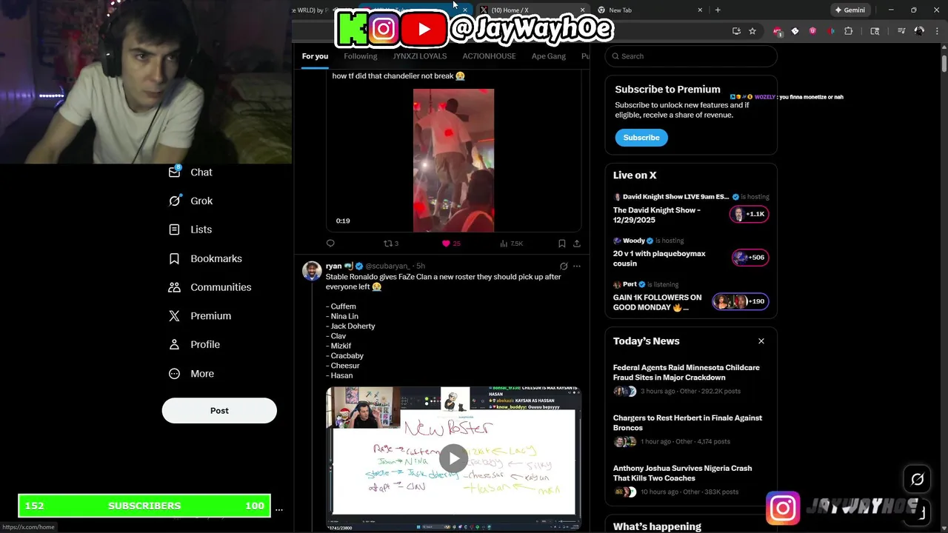
Task: Switch to the Following tab
Action: click(x=361, y=56)
